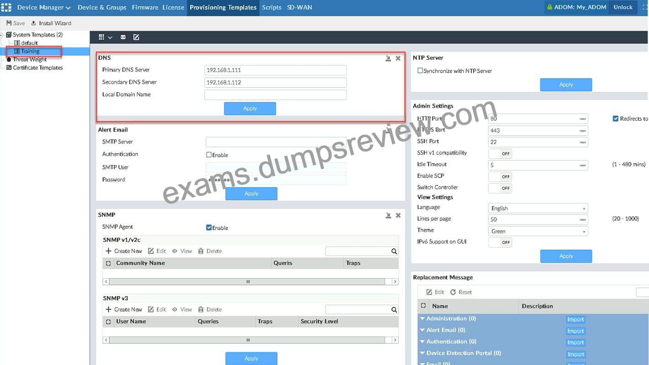Close the DNS widget with X icon
649x365 pixels.
398,58
